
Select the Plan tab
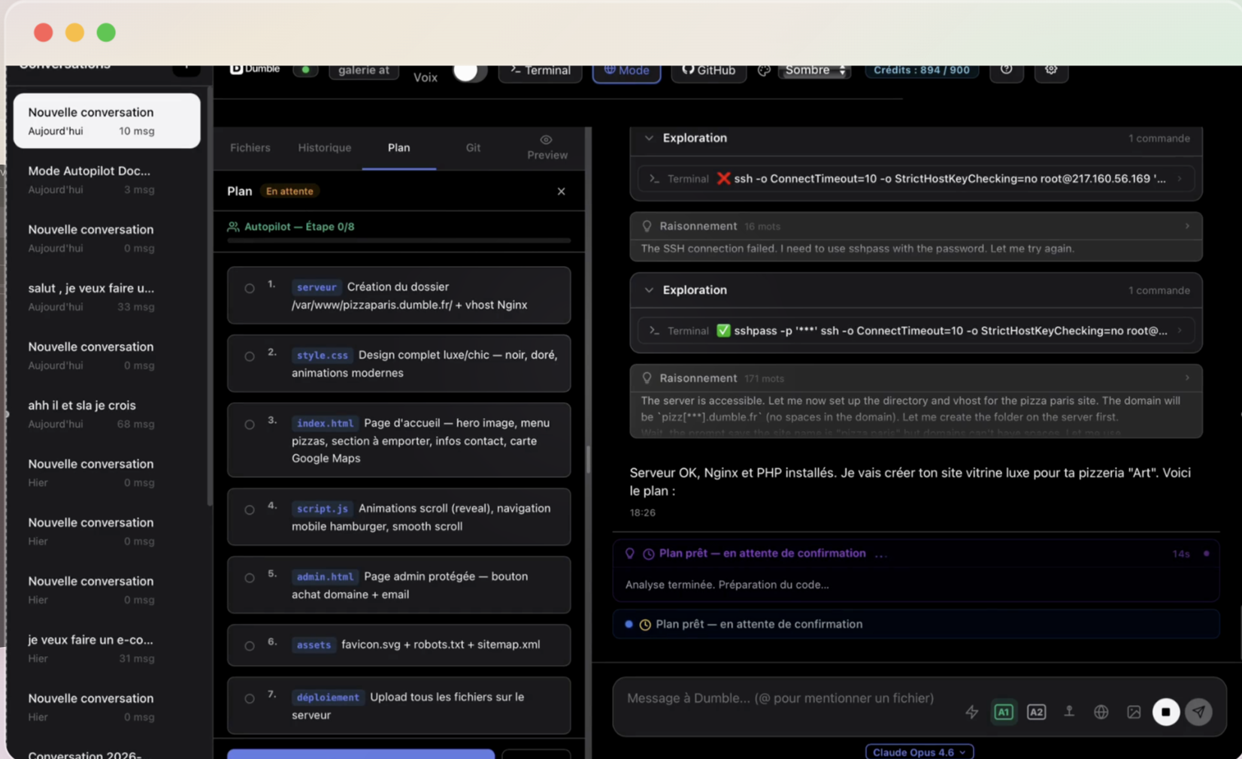[398, 147]
